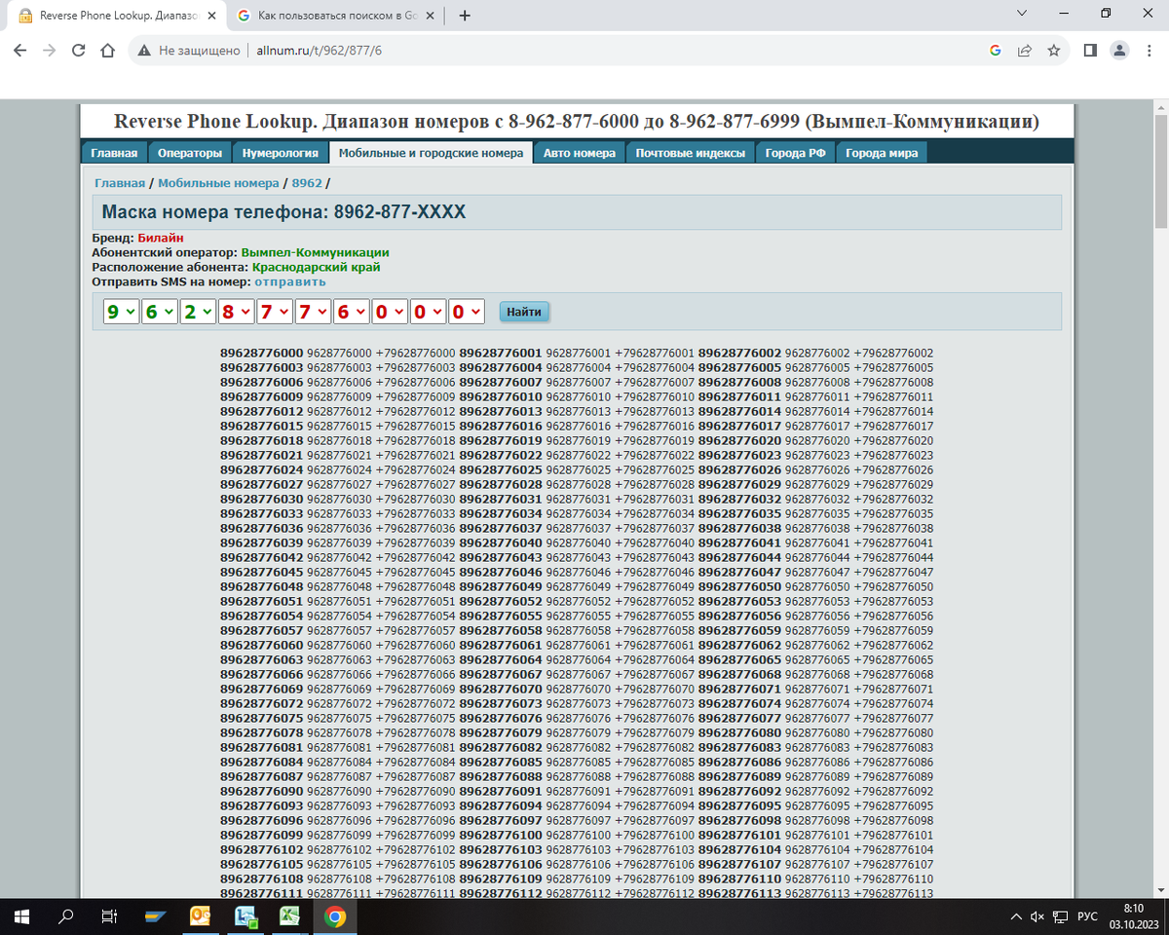
Task: Open the Windows Start menu
Action: coord(21,916)
